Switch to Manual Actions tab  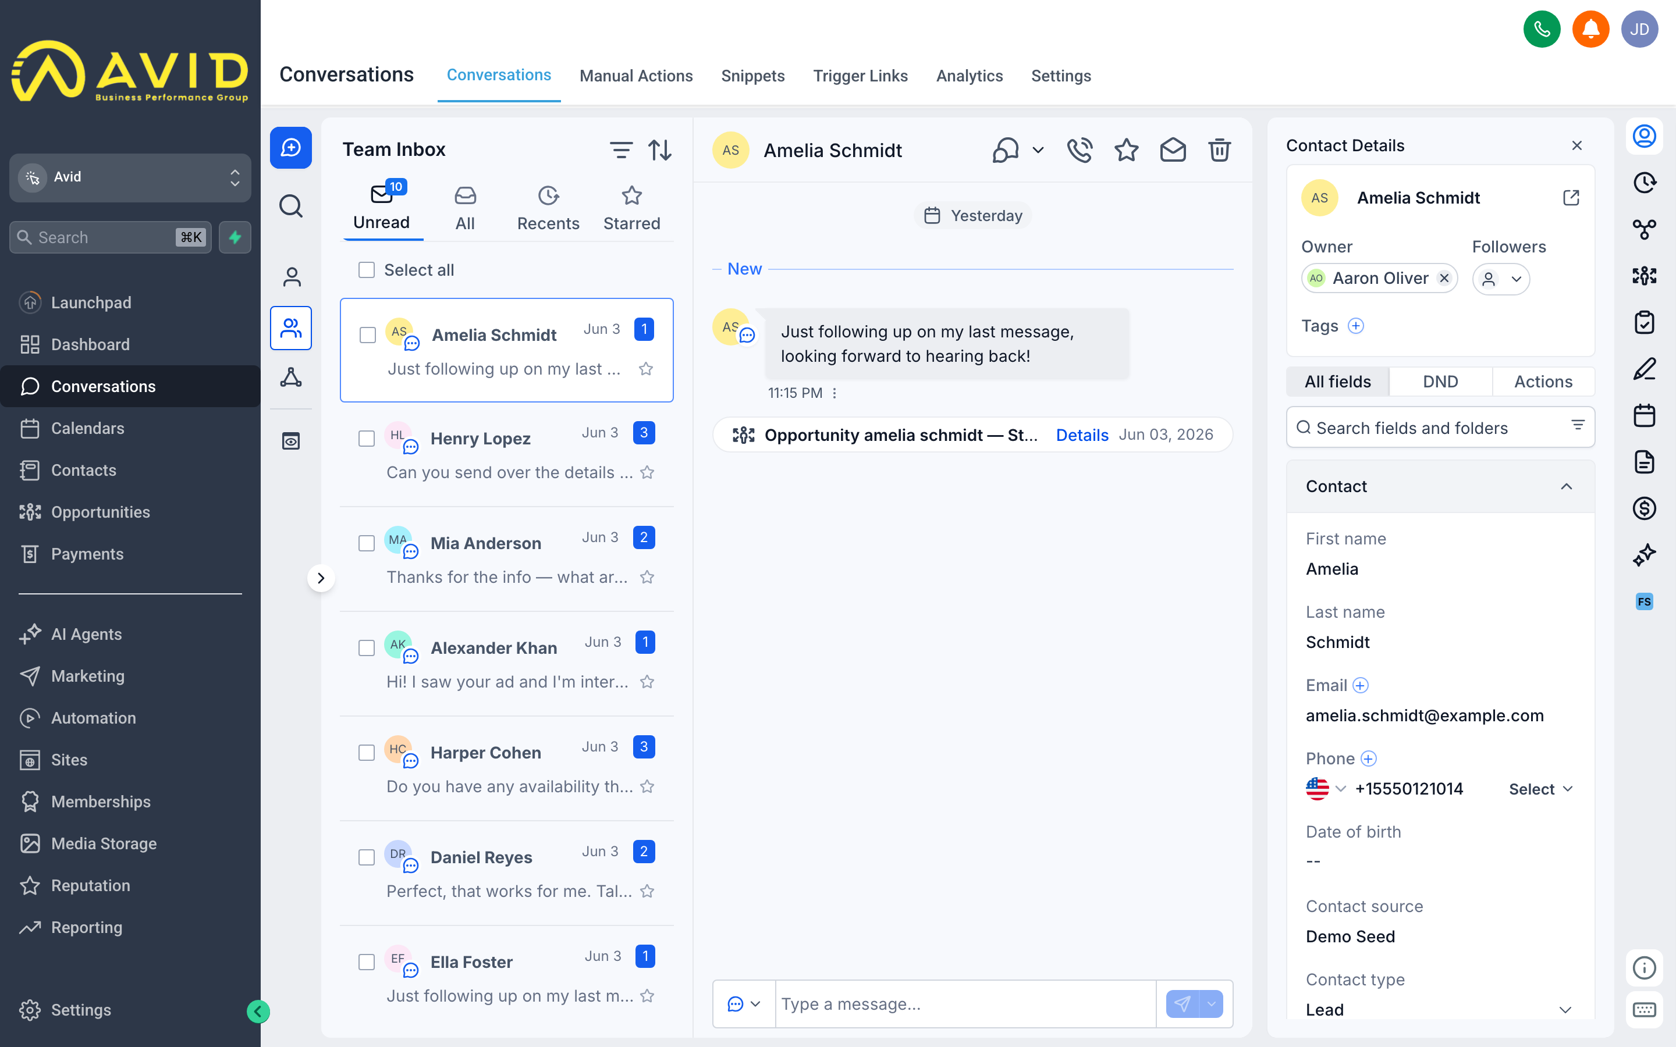pos(635,76)
